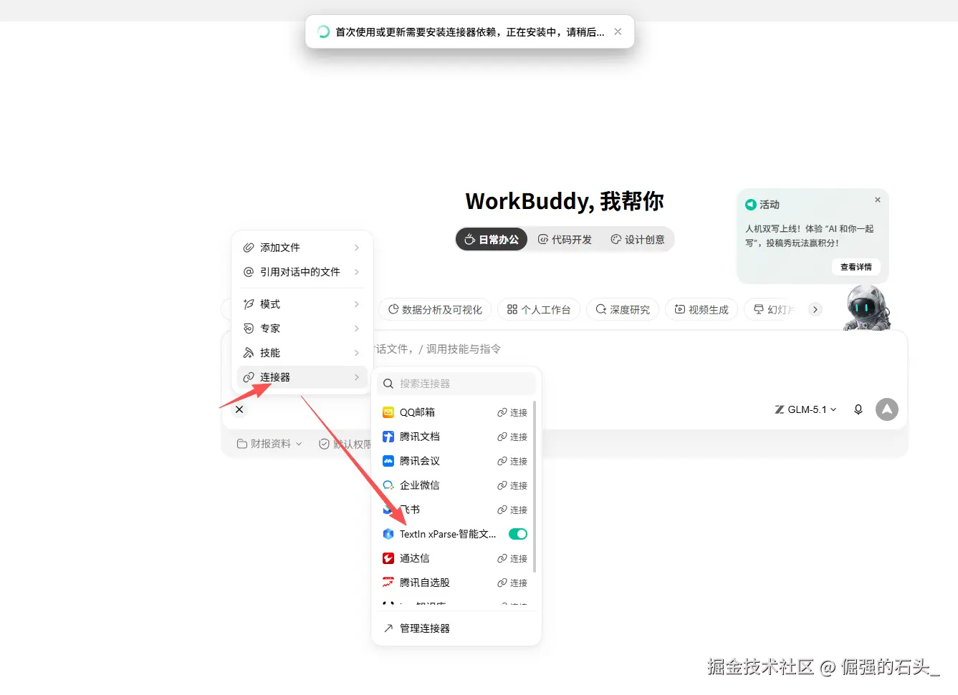Open the 专家 submenu
Screen dimensions: 958x695
tap(302, 329)
